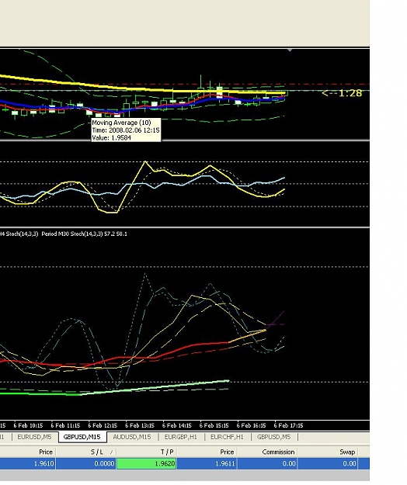Screen dimensions: 407x485
Task: Click the <--1:28 countdown label on chart
Action: (x=342, y=93)
